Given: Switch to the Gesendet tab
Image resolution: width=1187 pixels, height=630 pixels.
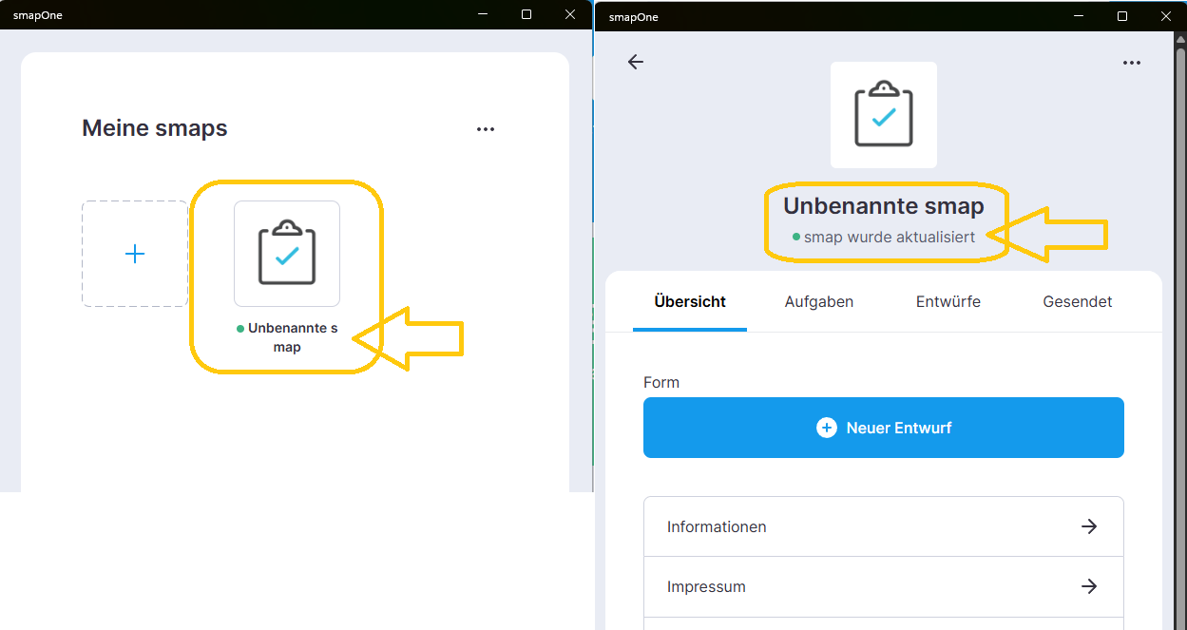Looking at the screenshot, I should coord(1078,302).
